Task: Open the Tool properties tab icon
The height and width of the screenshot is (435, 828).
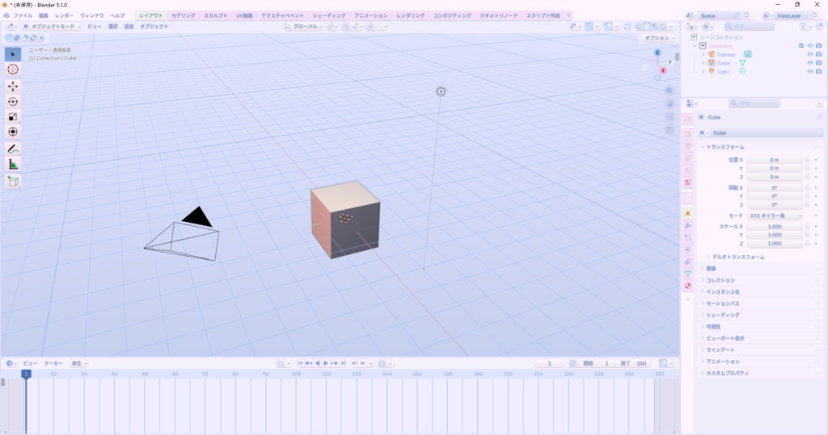Action: click(687, 119)
